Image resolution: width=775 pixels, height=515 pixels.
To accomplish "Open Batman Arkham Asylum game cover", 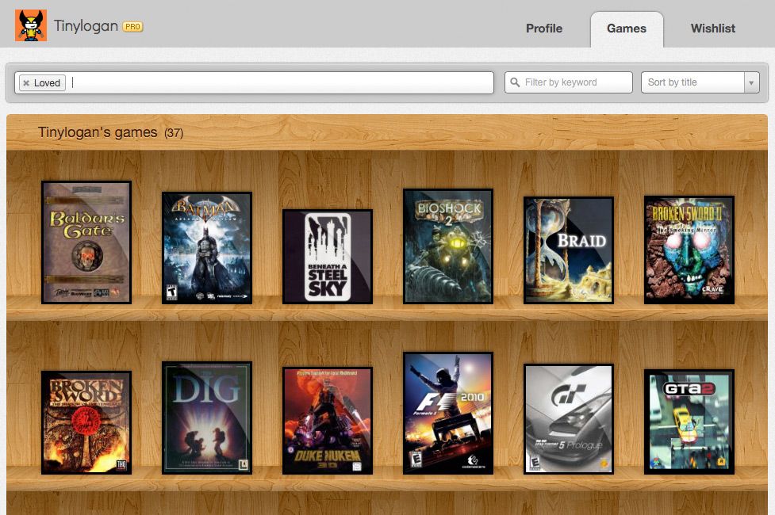I will point(207,248).
